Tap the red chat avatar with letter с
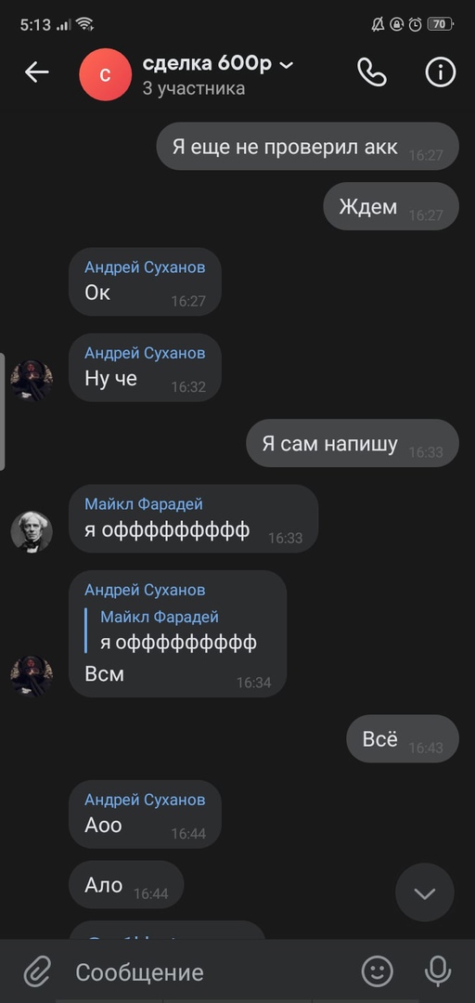Viewport: 475px width, 1003px height. (106, 74)
